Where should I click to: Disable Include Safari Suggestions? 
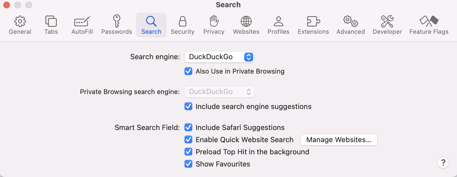click(188, 127)
